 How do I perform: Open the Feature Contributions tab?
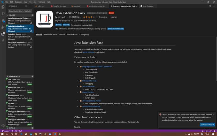68,34
